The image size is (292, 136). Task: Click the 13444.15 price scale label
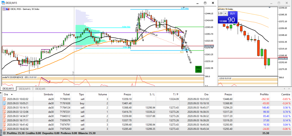click(209, 14)
